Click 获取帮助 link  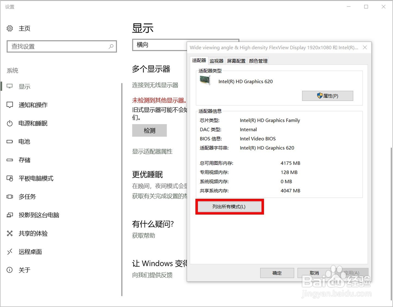(143, 236)
